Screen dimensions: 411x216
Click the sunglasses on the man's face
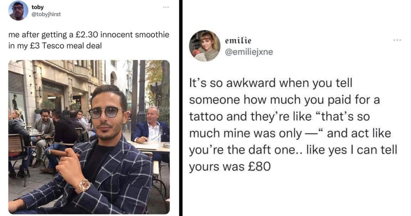tap(106, 112)
